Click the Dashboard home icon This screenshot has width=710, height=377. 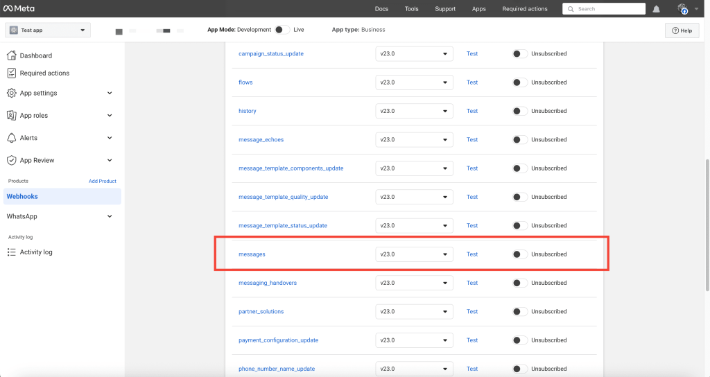pos(12,55)
